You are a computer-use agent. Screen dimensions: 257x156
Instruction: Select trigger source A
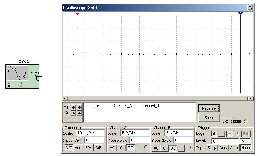(230, 134)
